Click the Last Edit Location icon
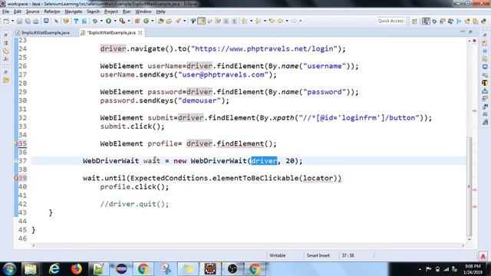The image size is (491, 276). tap(272, 21)
